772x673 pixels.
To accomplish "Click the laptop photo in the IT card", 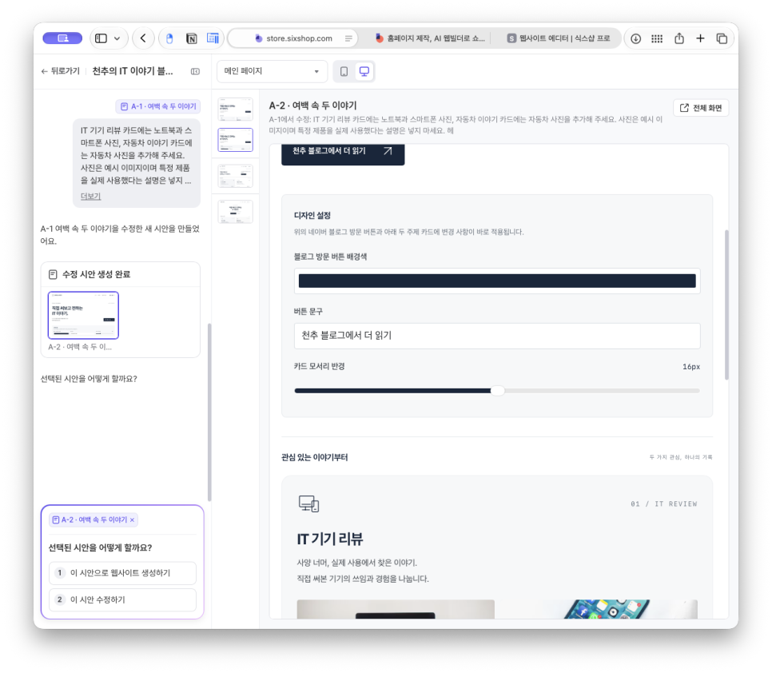I will click(x=396, y=609).
